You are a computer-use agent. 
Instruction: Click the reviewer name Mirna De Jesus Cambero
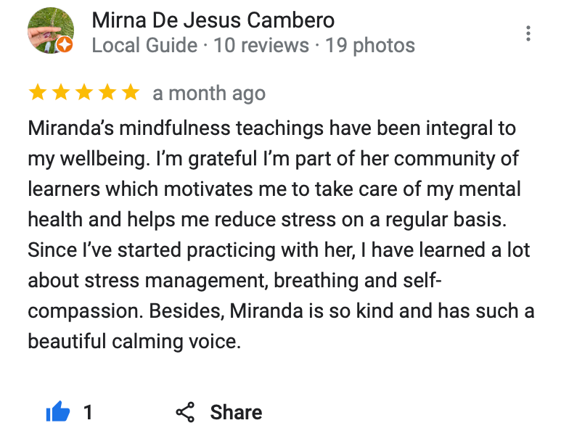tap(213, 20)
